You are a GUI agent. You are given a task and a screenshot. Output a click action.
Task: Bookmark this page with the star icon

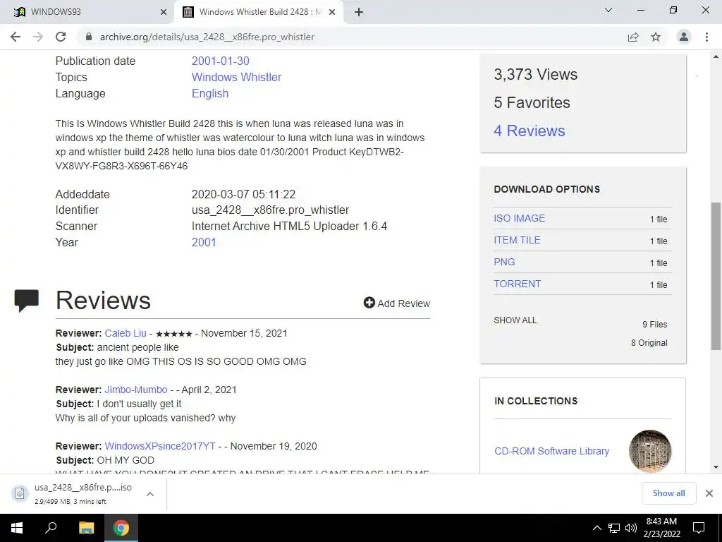(656, 37)
